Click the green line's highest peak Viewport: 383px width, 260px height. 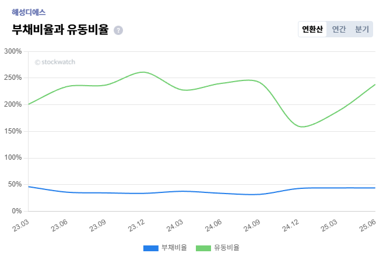143,72
